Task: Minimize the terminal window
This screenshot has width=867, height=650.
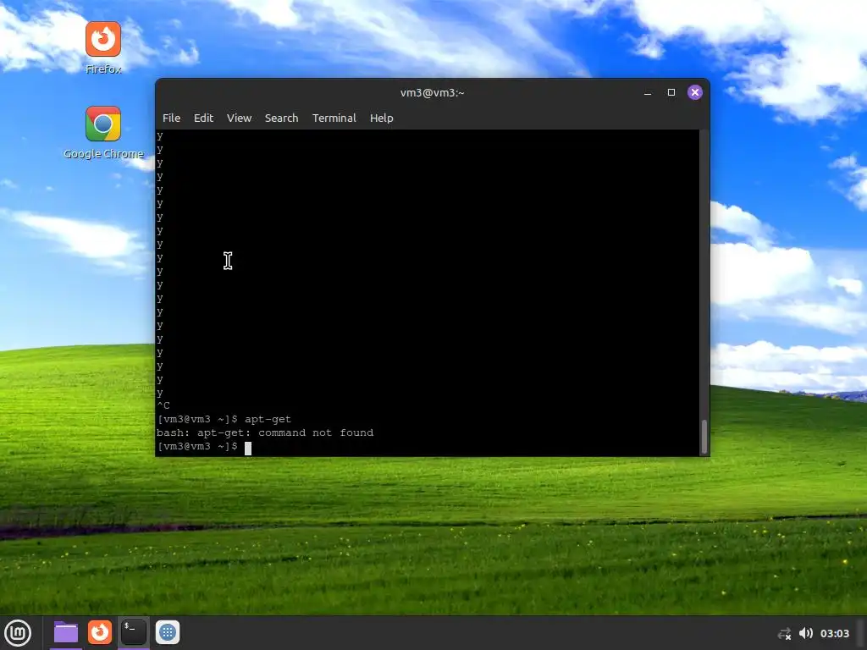Action: pos(648,92)
